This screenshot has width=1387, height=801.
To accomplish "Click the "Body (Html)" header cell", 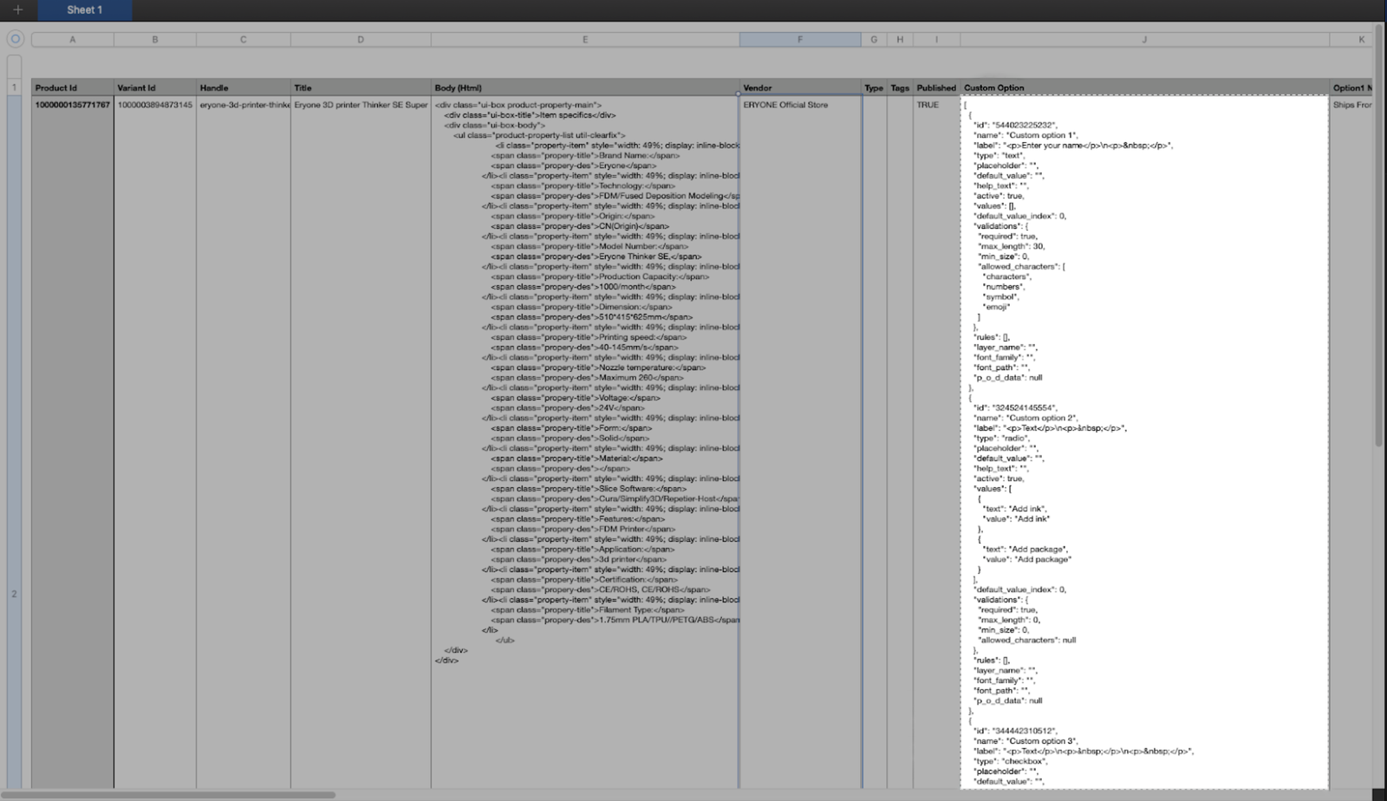I will pos(585,88).
